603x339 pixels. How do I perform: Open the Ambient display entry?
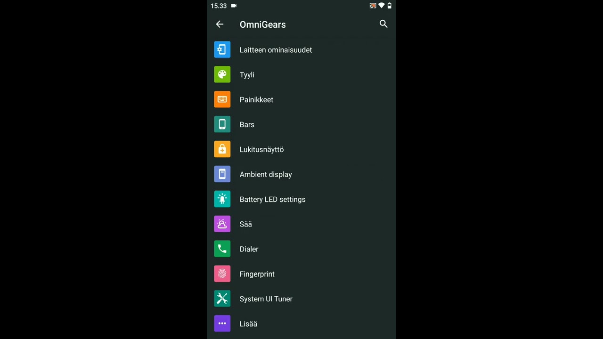(301, 175)
